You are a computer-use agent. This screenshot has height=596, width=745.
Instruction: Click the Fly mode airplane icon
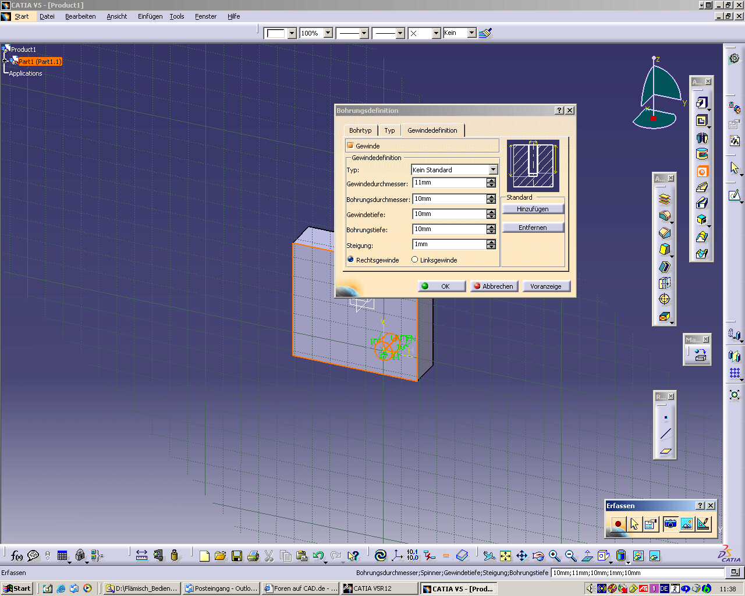[489, 556]
